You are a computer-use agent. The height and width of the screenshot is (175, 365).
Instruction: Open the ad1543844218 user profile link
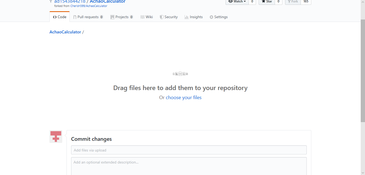(x=70, y=2)
